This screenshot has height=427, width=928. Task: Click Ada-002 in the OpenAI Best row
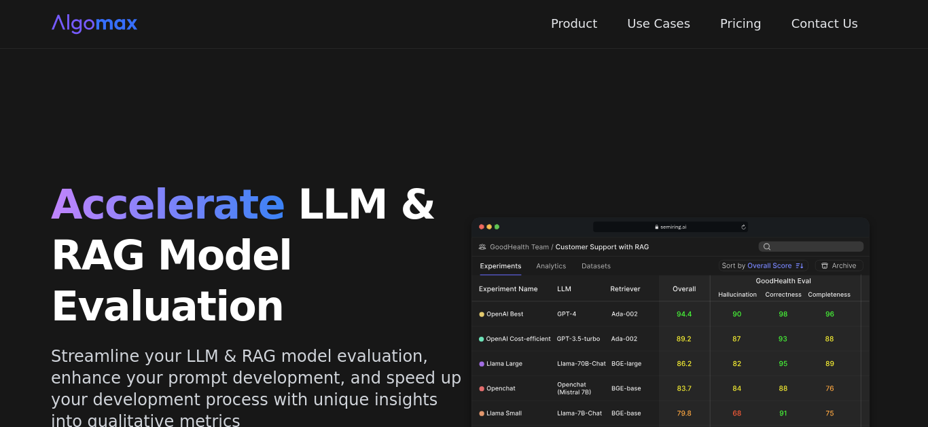[624, 314]
